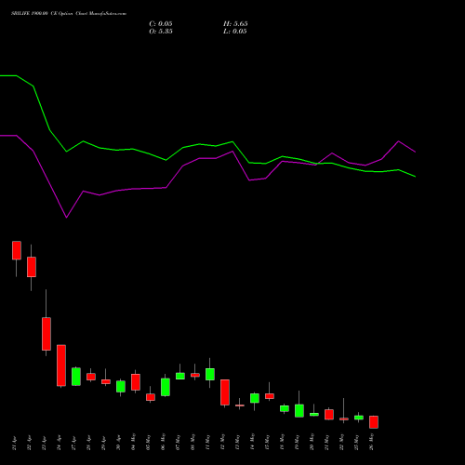Select the high value H: 5.65
This screenshot has width=465, height=465.
pos(235,24)
